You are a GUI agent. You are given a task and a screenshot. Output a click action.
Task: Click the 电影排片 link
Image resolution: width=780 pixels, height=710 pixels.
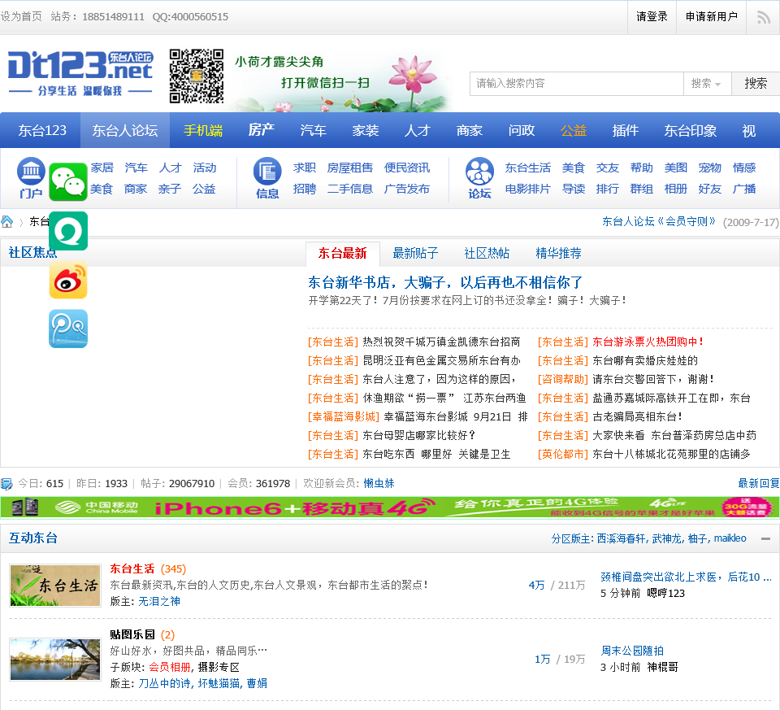(528, 189)
